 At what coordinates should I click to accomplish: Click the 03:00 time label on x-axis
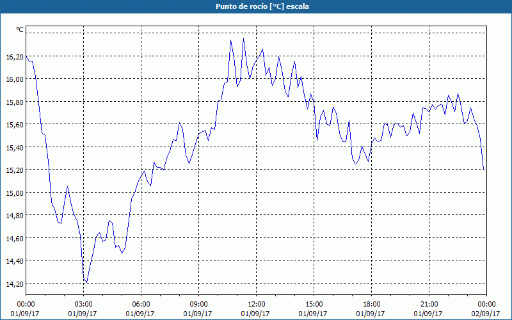pyautogui.click(x=84, y=305)
